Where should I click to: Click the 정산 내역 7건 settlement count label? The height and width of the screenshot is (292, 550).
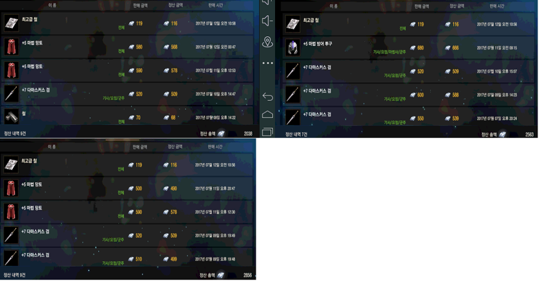[x=296, y=134]
